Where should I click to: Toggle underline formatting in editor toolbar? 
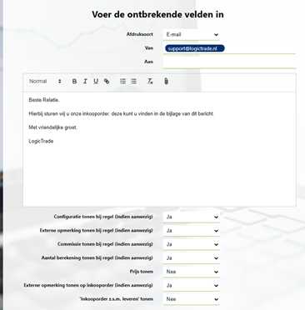[x=96, y=81]
